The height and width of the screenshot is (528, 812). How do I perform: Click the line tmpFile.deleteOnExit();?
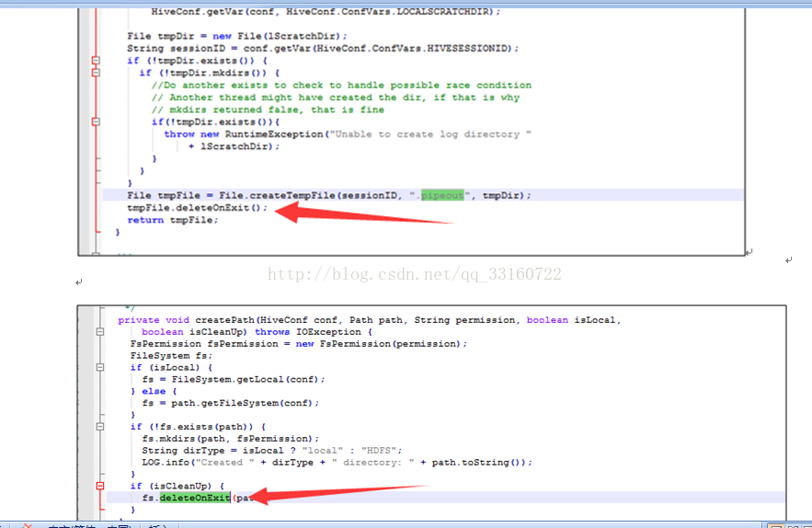click(x=198, y=208)
